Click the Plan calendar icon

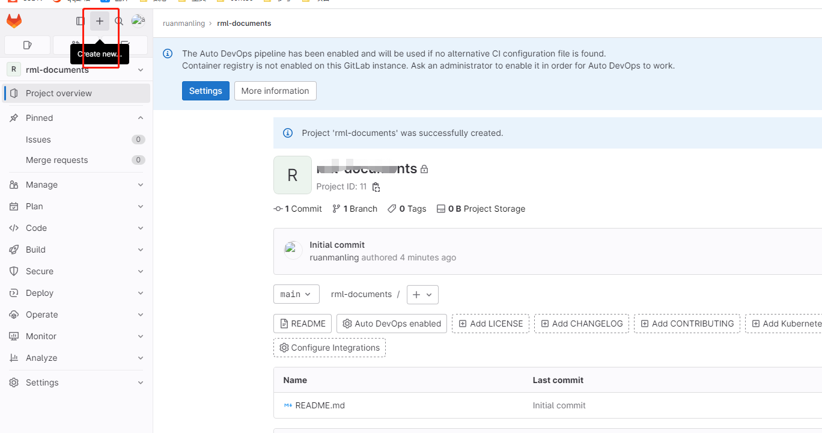14,206
